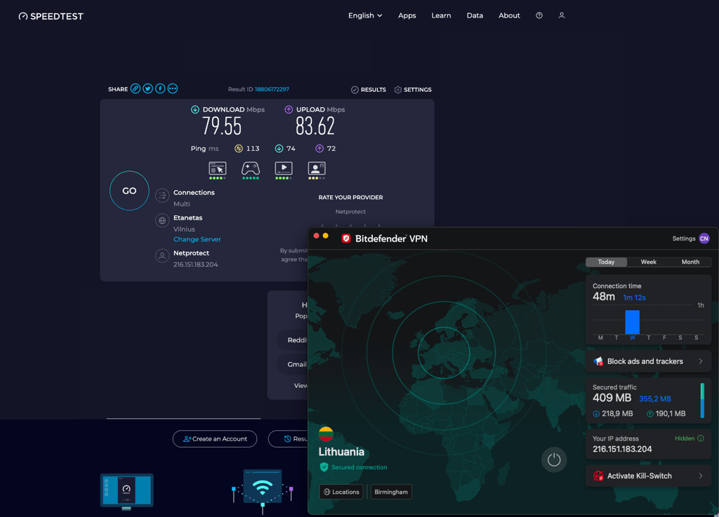This screenshot has width=719, height=517.
Task: Open Speedtest SETTINGS
Action: [413, 90]
